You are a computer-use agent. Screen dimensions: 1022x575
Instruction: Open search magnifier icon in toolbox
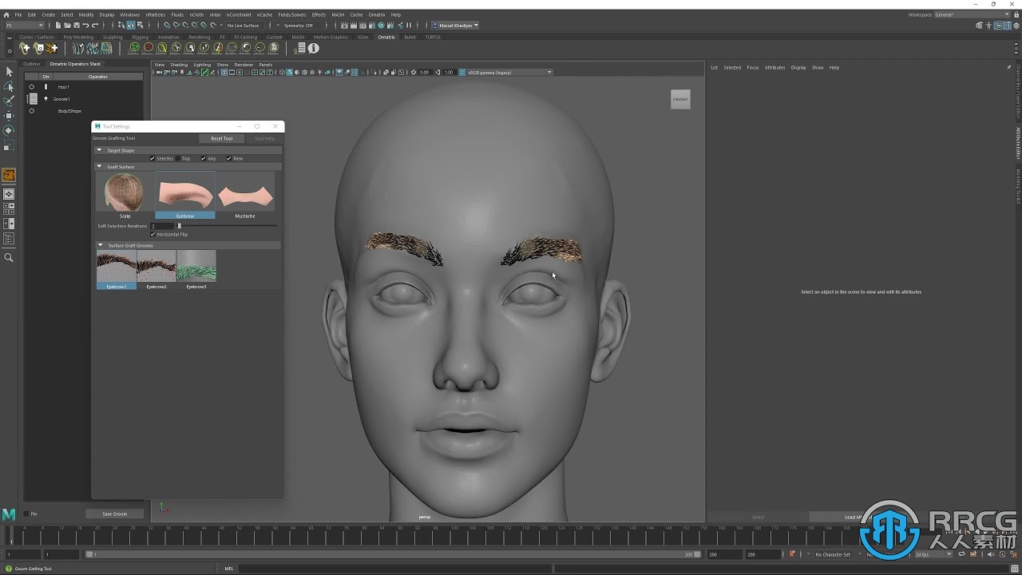pyautogui.click(x=9, y=258)
